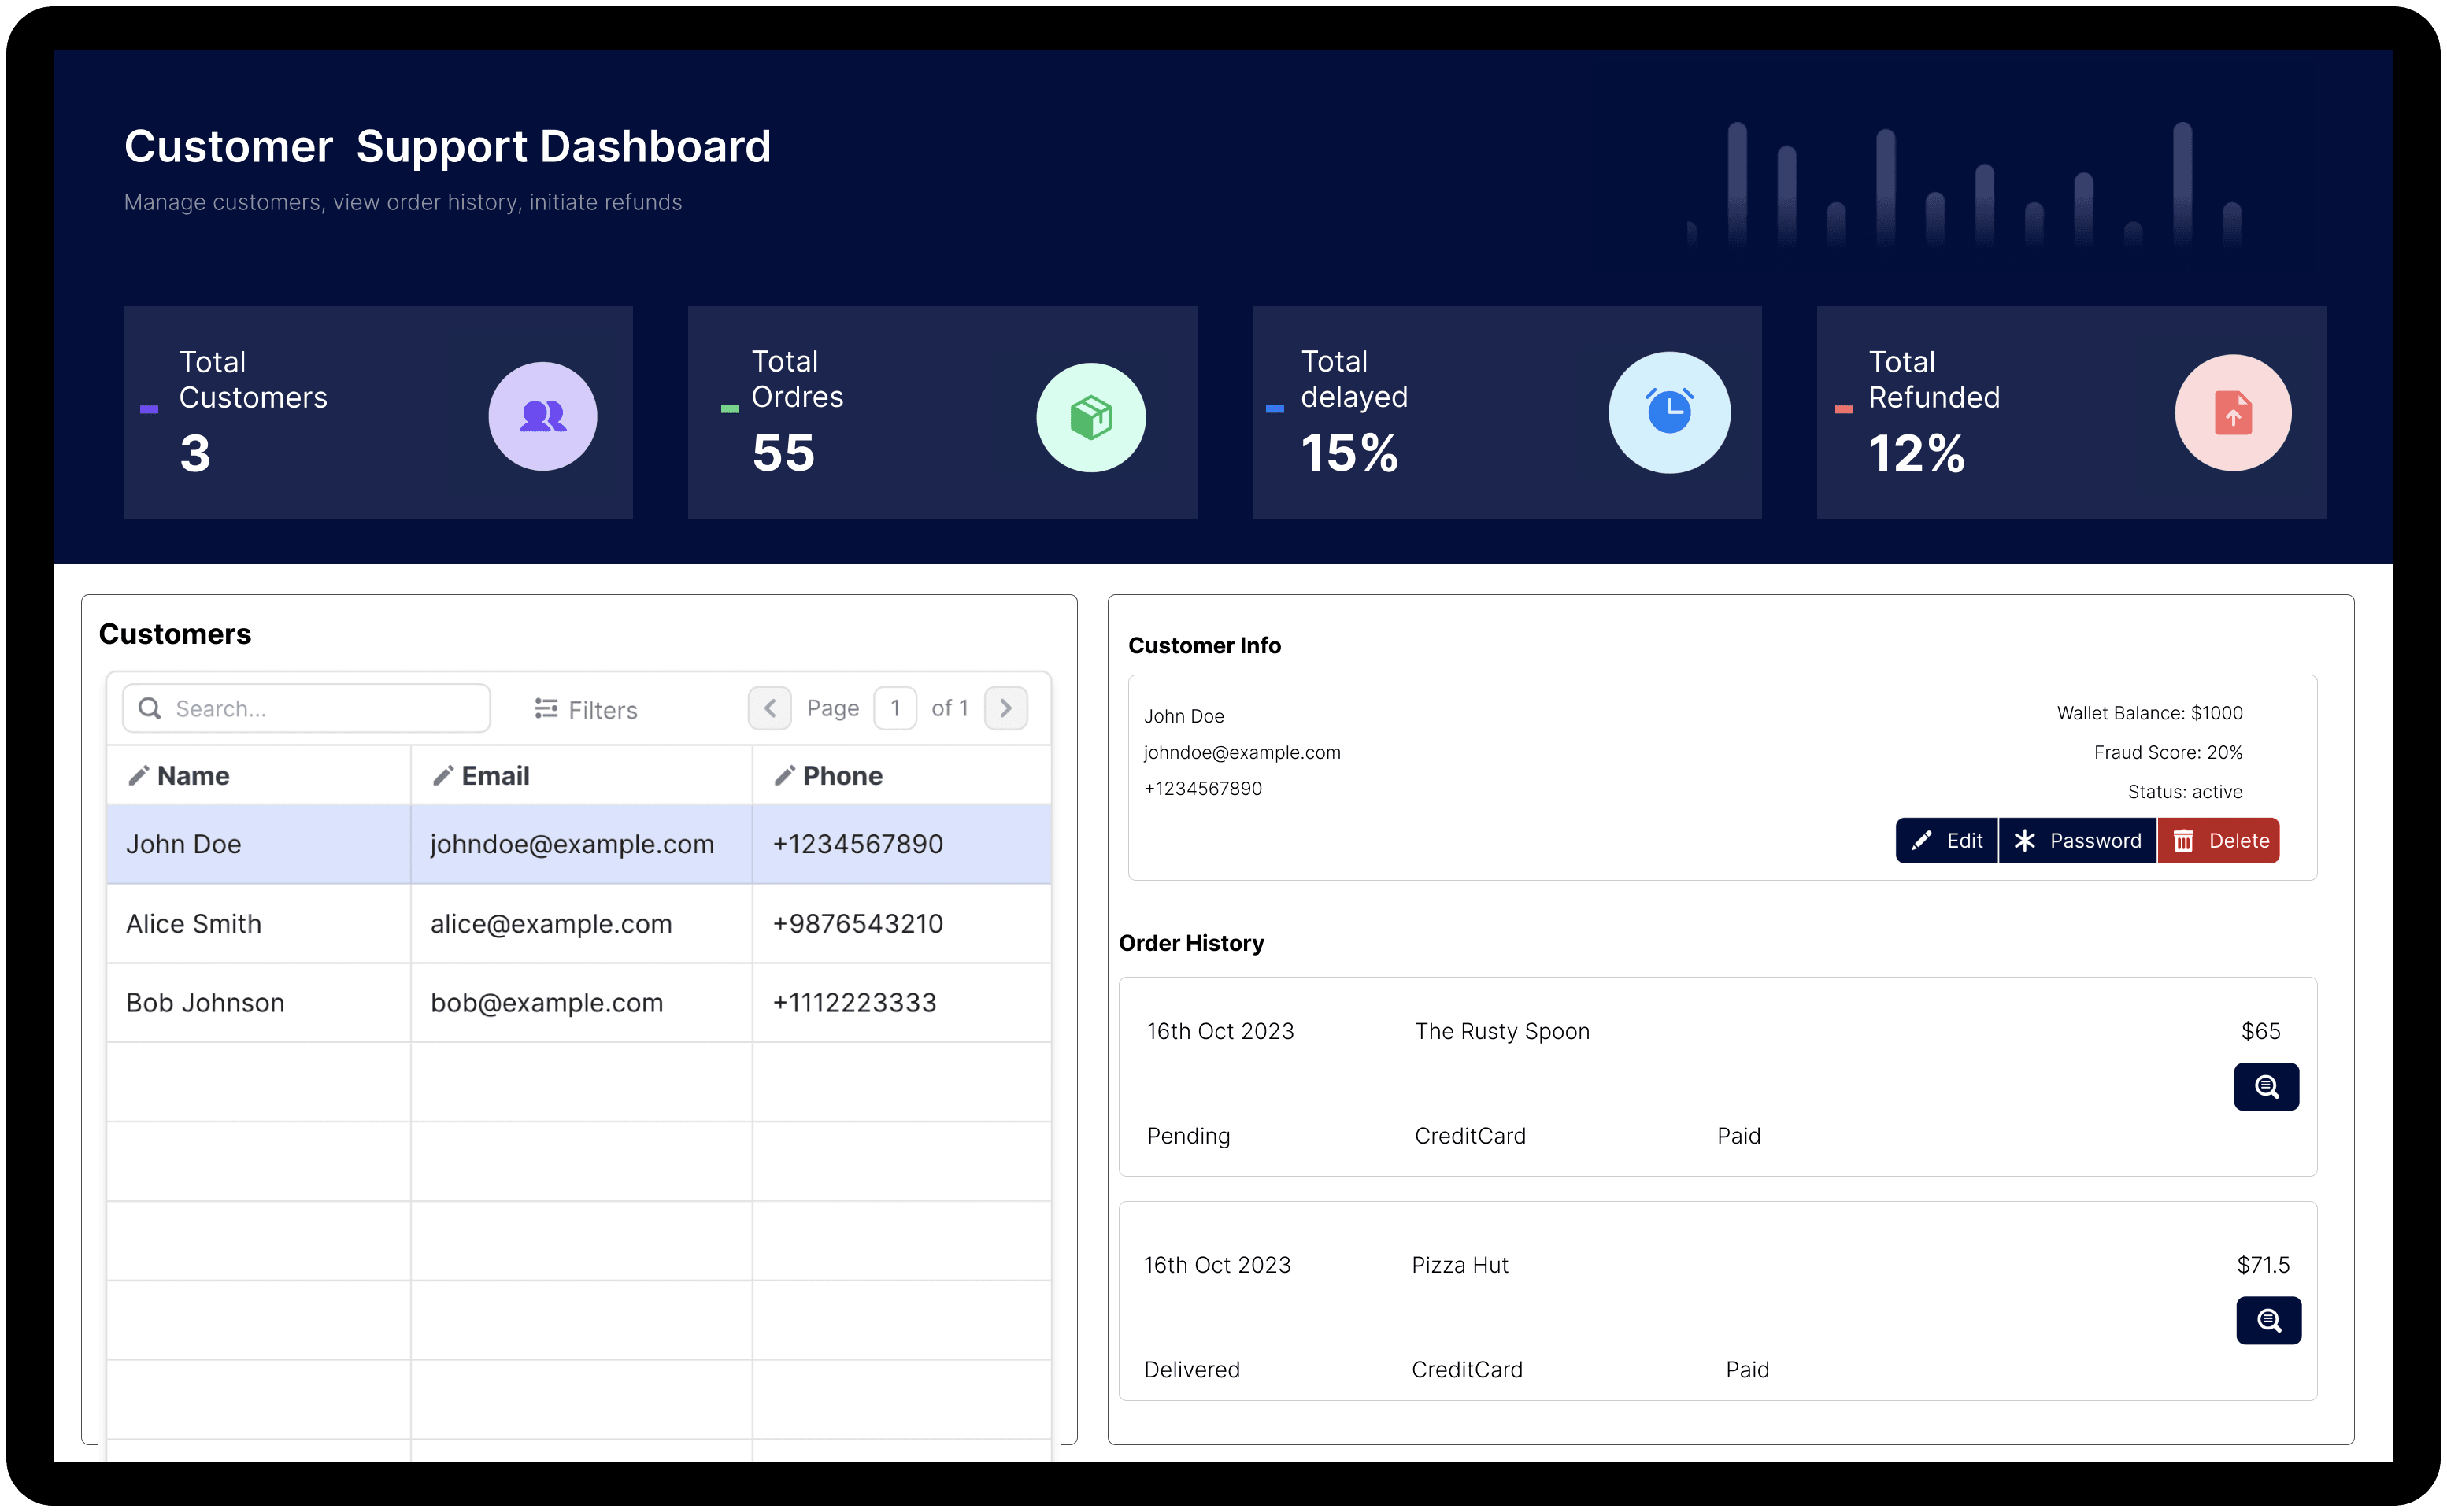Open the Filters menu
The image size is (2447, 1512).
tap(587, 709)
